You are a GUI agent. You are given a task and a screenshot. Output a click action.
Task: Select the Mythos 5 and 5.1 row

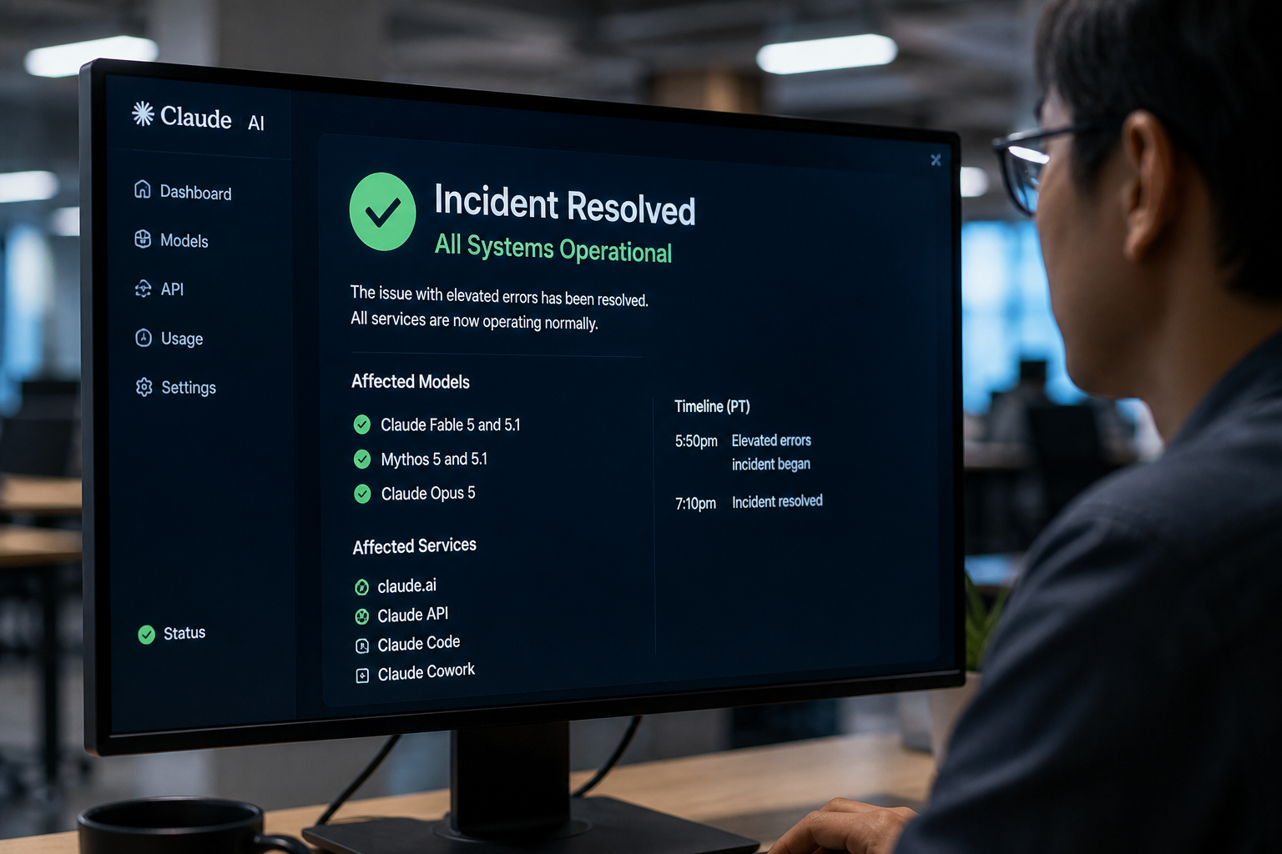pyautogui.click(x=421, y=460)
